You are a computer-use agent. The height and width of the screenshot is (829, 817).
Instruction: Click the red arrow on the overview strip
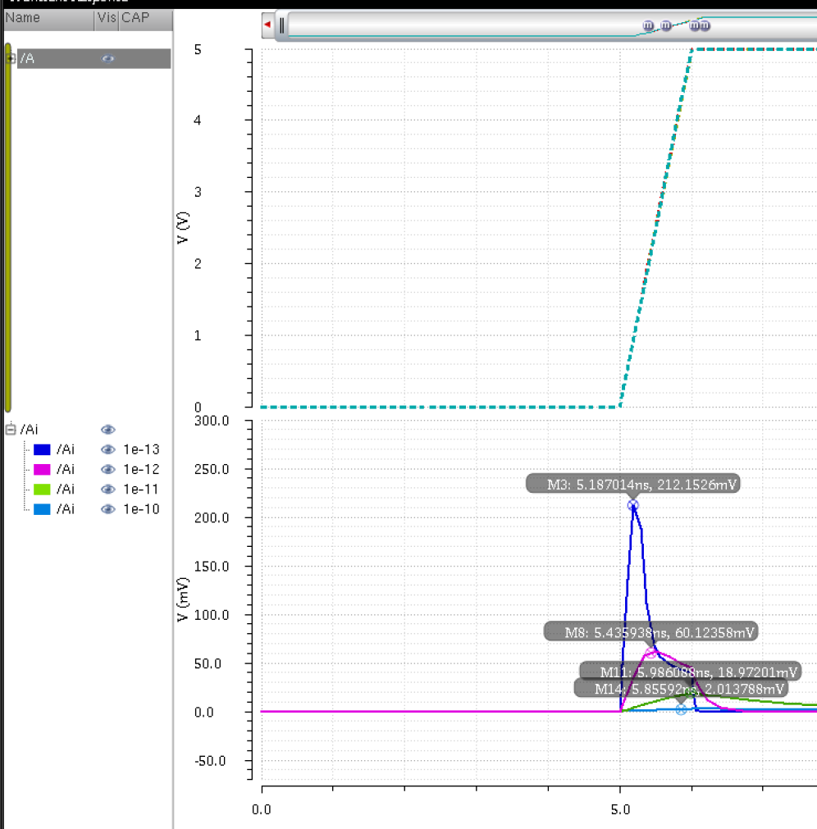coord(267,25)
